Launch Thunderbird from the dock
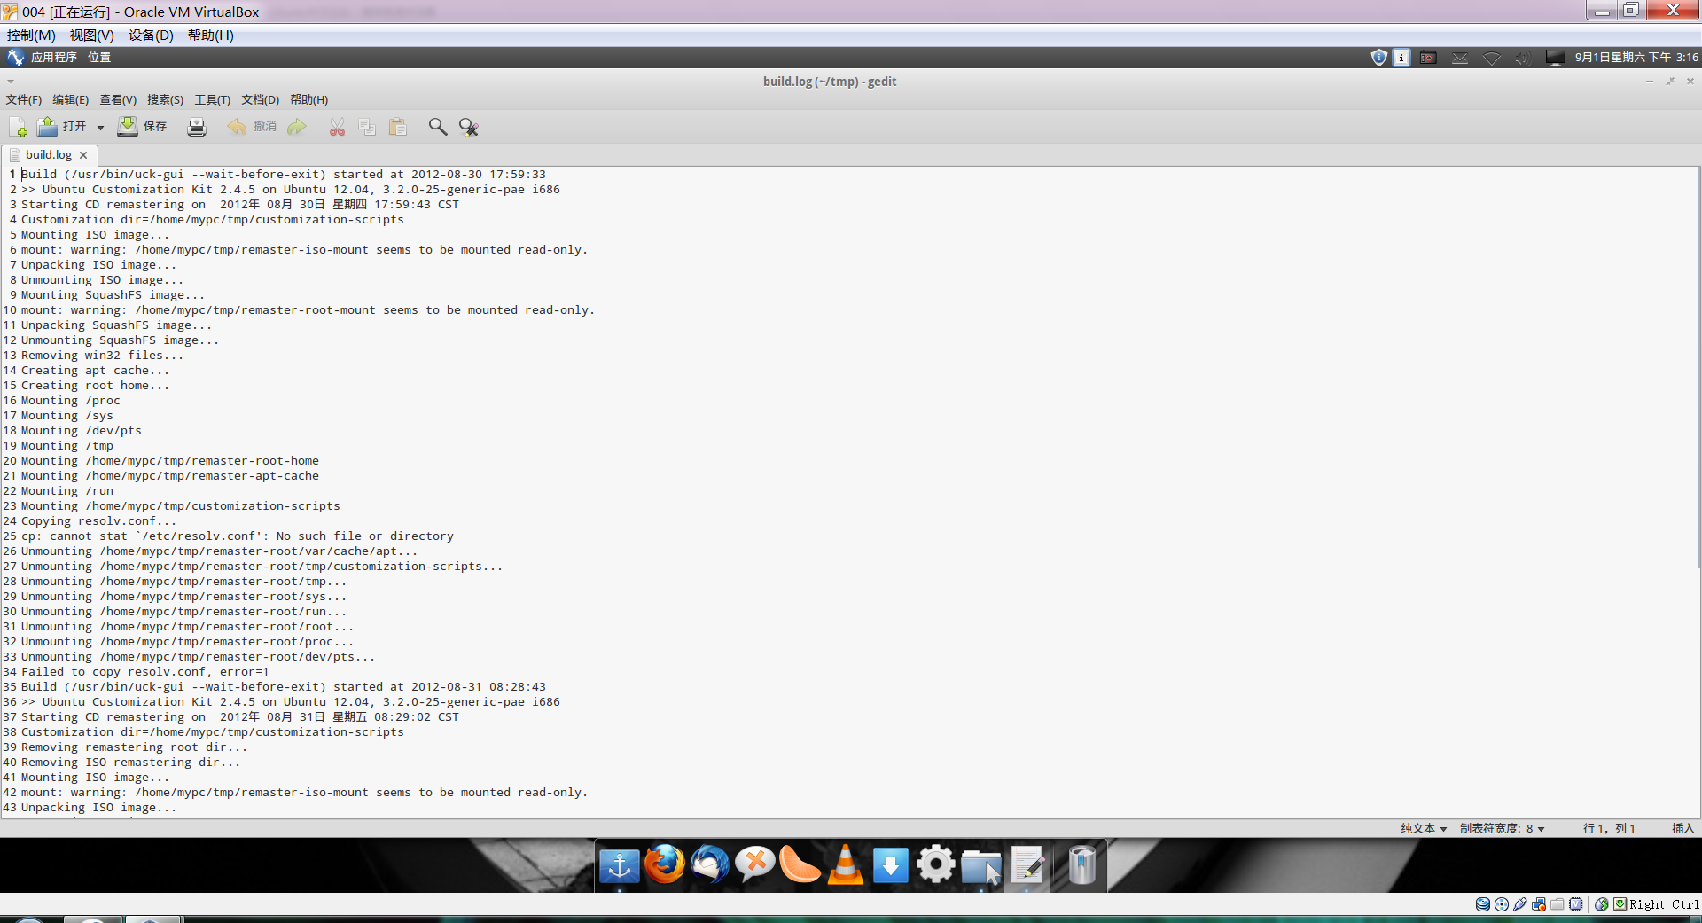The width and height of the screenshot is (1702, 923). tap(710, 864)
